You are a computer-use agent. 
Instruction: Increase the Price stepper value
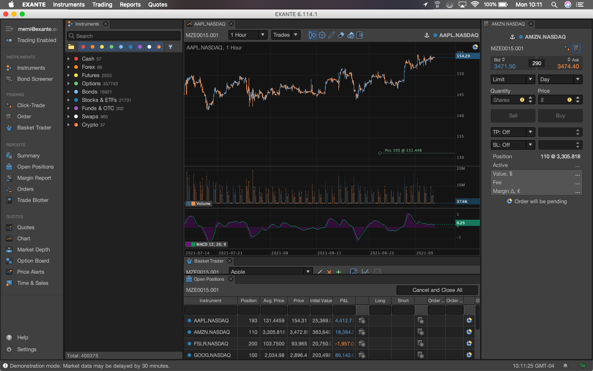[x=578, y=98]
